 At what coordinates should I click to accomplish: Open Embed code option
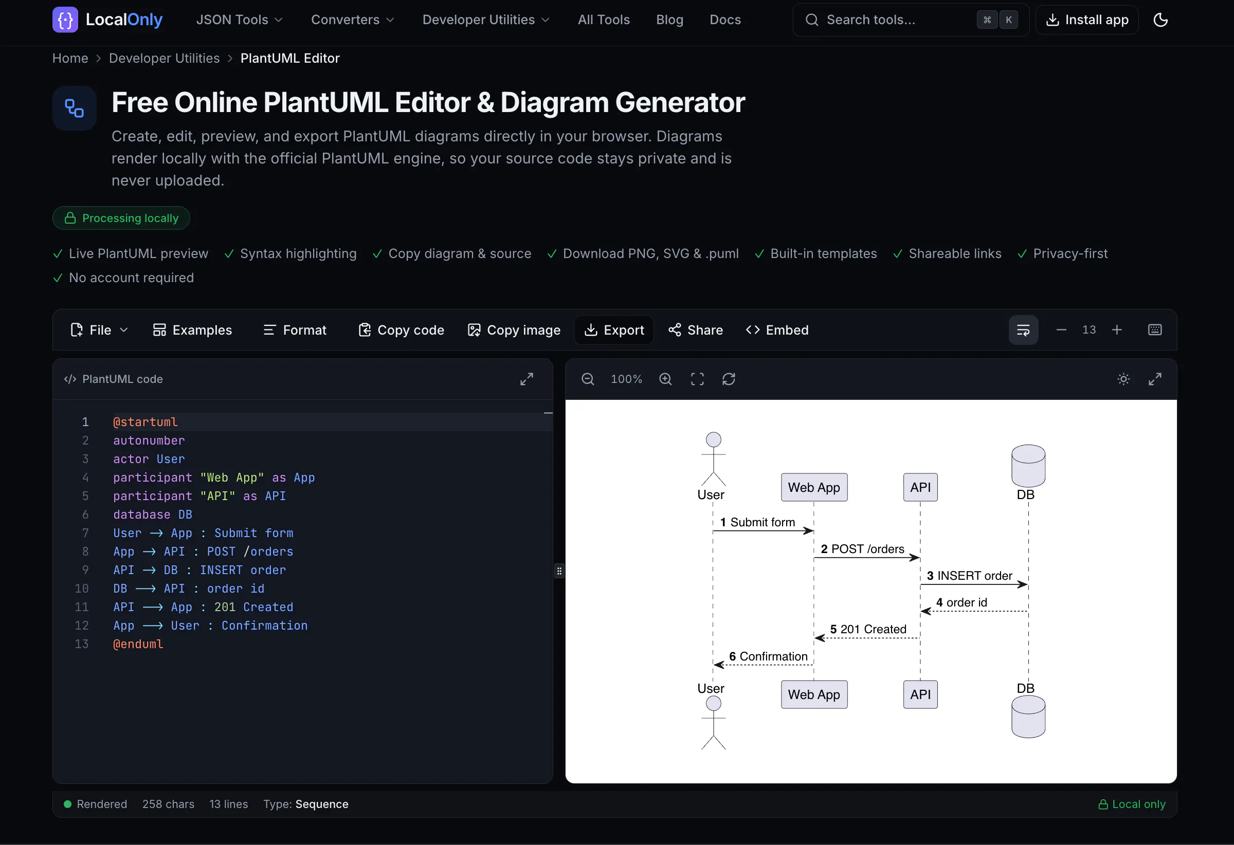pos(777,330)
